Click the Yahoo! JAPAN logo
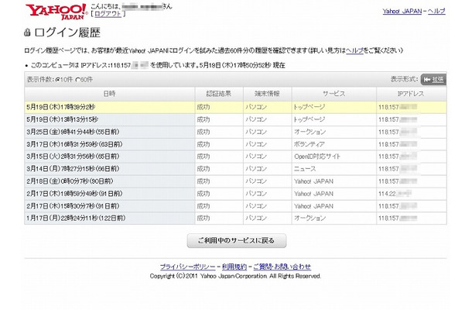This screenshot has width=472, height=310. coord(56,12)
